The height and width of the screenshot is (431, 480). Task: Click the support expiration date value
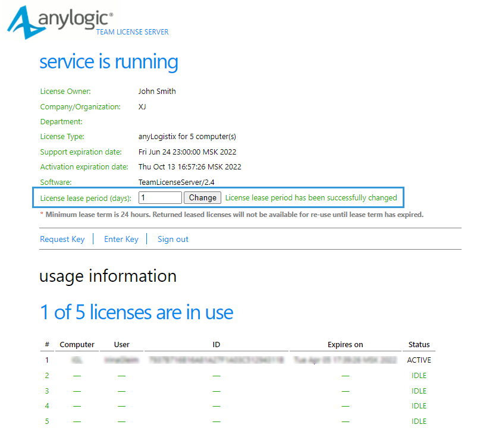(187, 152)
